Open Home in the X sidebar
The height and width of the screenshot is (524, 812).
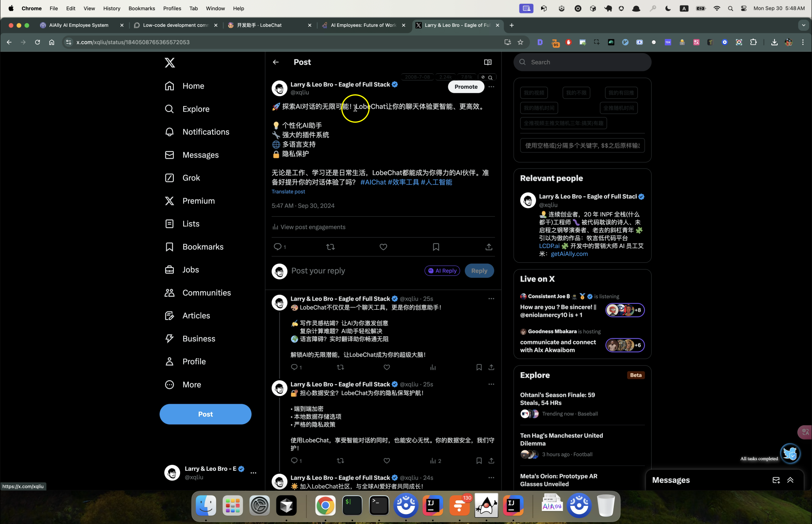click(x=184, y=86)
